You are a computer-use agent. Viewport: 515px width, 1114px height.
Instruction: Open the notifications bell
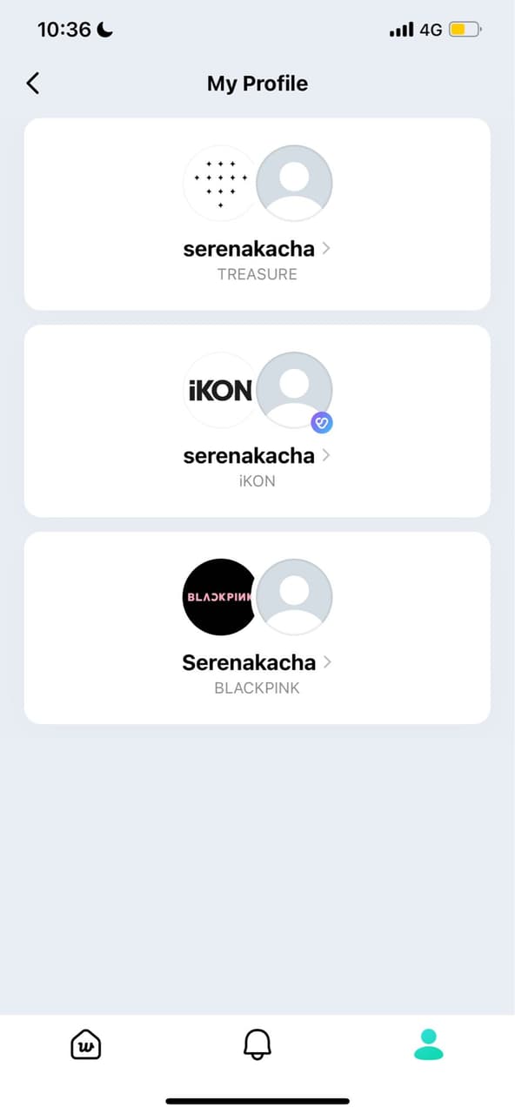[x=257, y=1044]
